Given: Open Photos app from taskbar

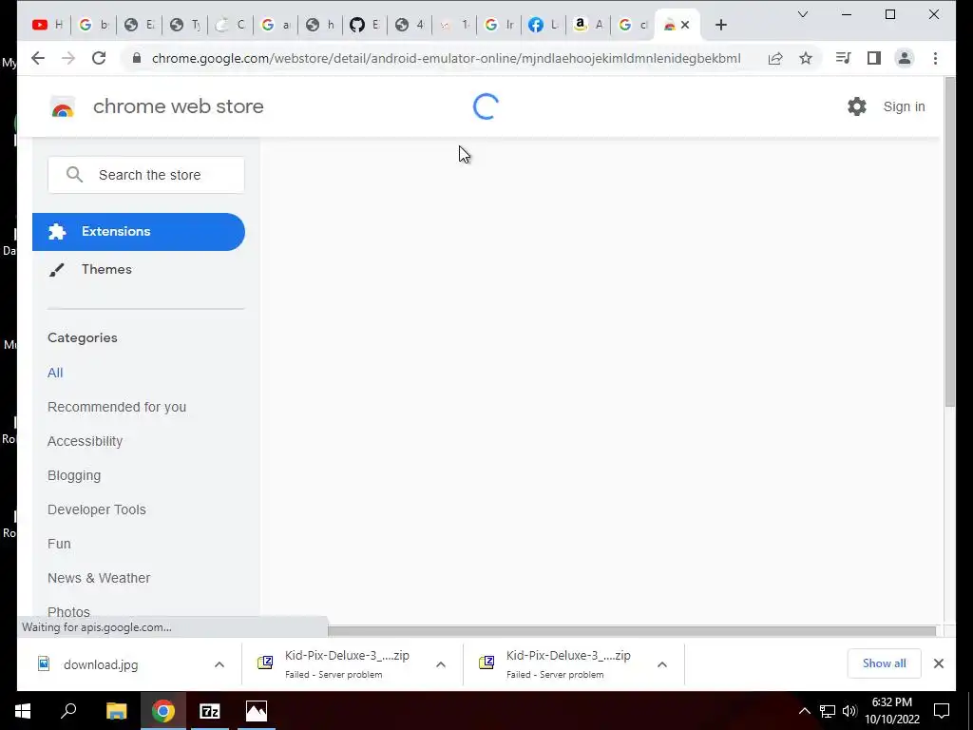Looking at the screenshot, I should point(257,711).
